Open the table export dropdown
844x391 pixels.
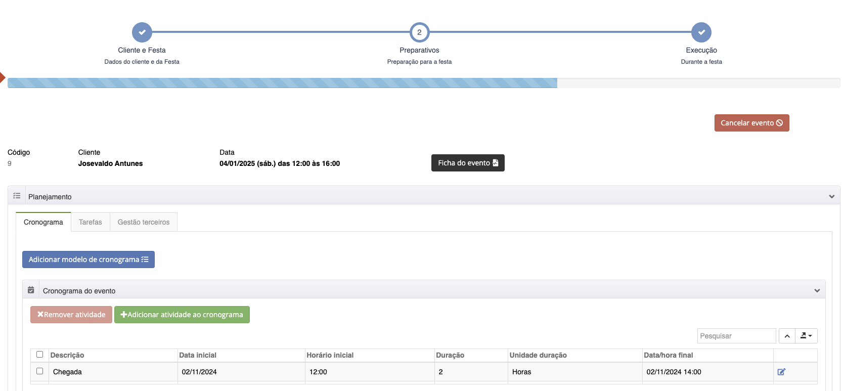806,336
